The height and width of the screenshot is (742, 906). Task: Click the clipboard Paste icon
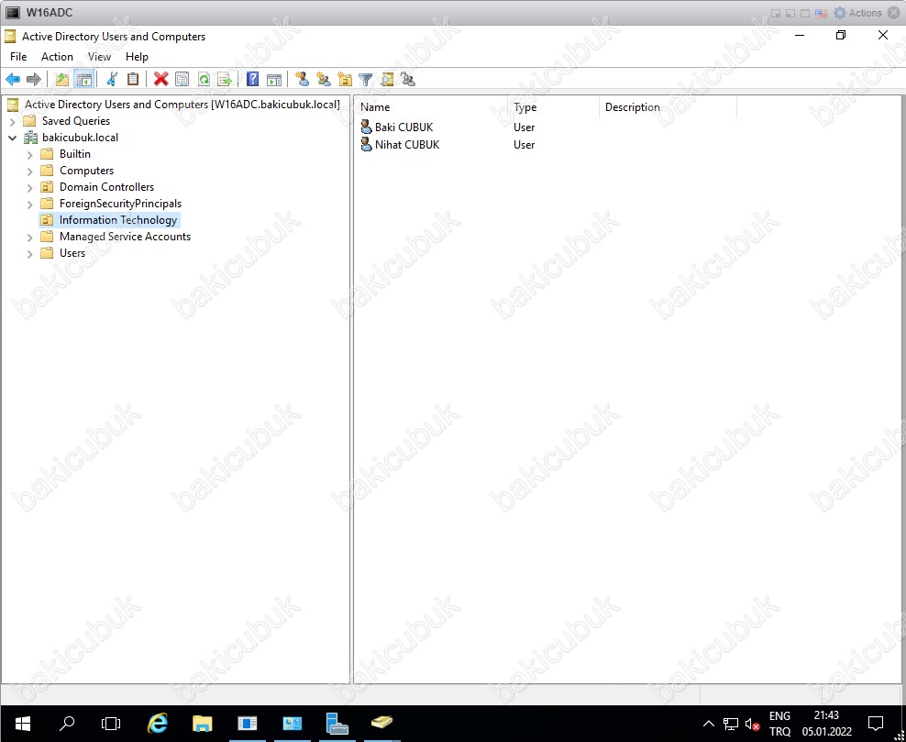point(133,79)
